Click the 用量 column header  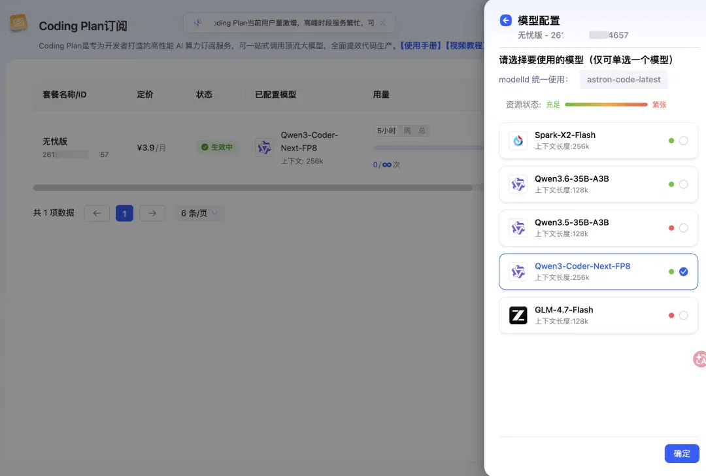click(381, 95)
